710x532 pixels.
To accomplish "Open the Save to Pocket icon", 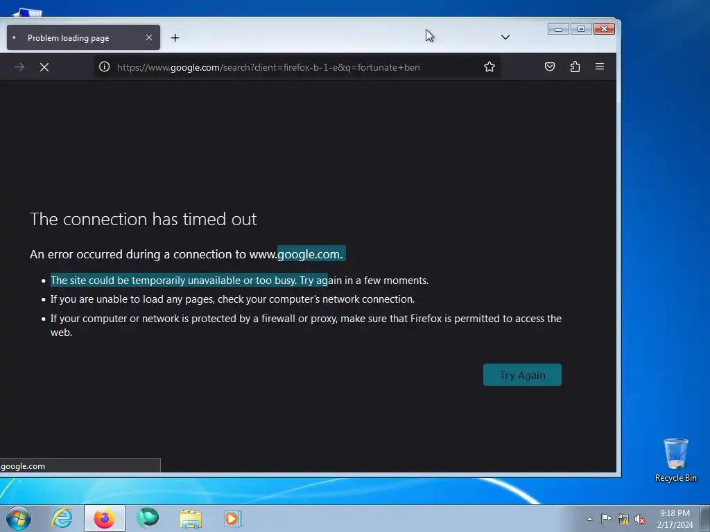I will (x=550, y=67).
